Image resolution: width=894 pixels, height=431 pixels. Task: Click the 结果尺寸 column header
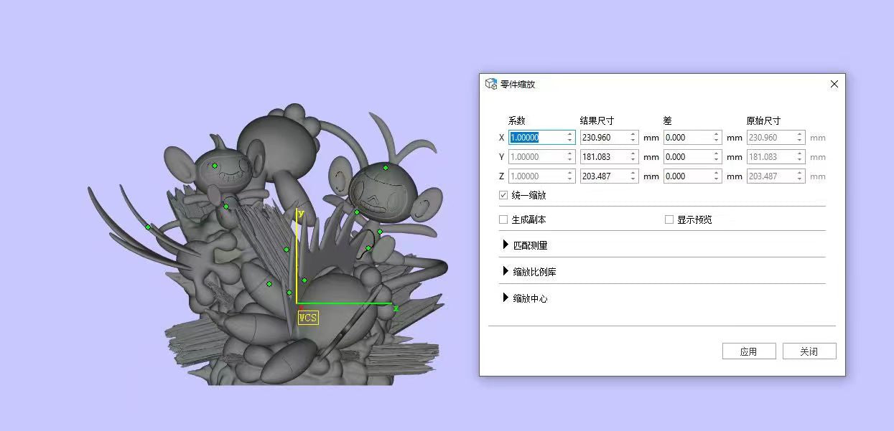coord(597,120)
